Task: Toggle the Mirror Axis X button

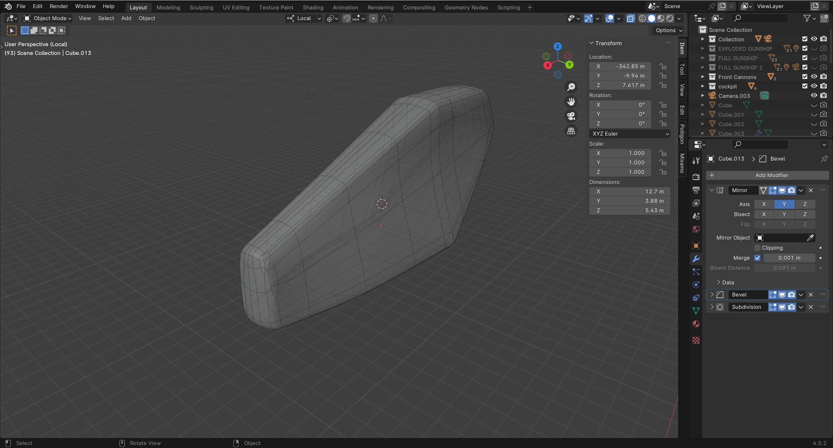Action: tap(764, 204)
